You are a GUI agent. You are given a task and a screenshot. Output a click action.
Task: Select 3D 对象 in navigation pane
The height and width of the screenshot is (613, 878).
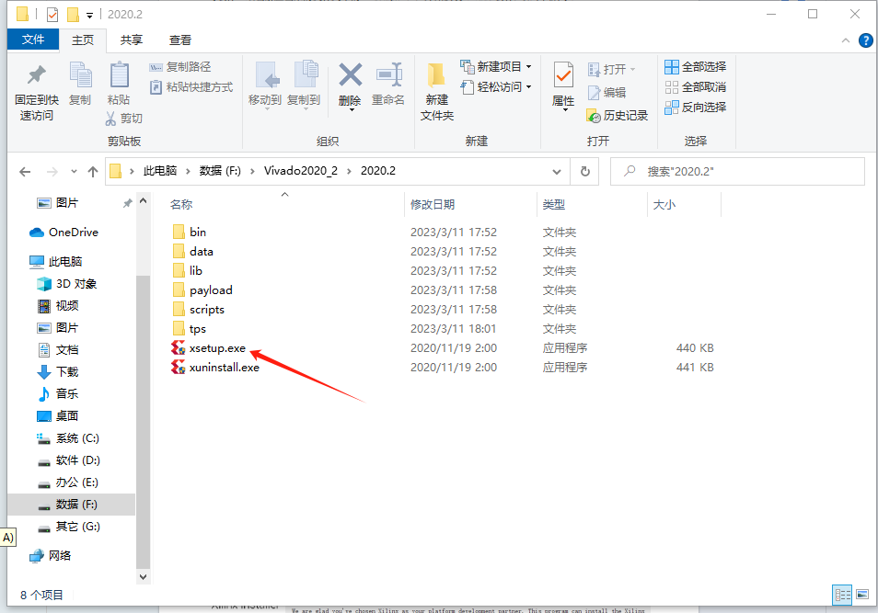tap(66, 284)
